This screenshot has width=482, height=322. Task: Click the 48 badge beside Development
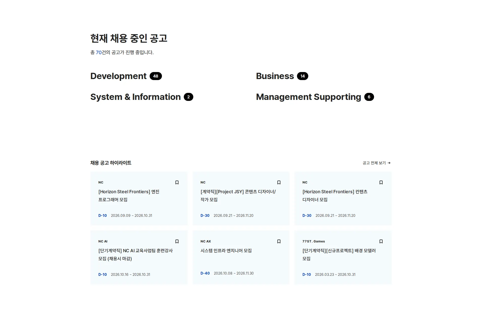156,76
